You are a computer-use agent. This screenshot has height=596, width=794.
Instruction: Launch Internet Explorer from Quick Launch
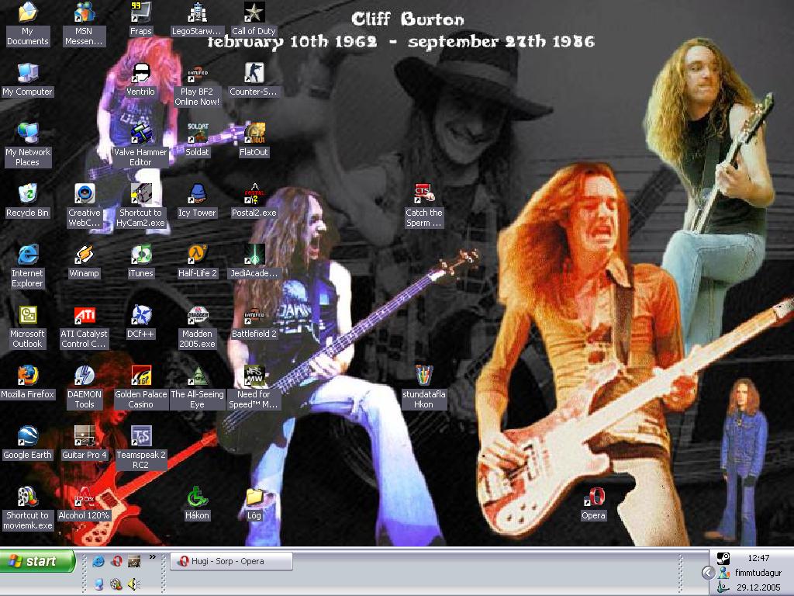point(98,561)
